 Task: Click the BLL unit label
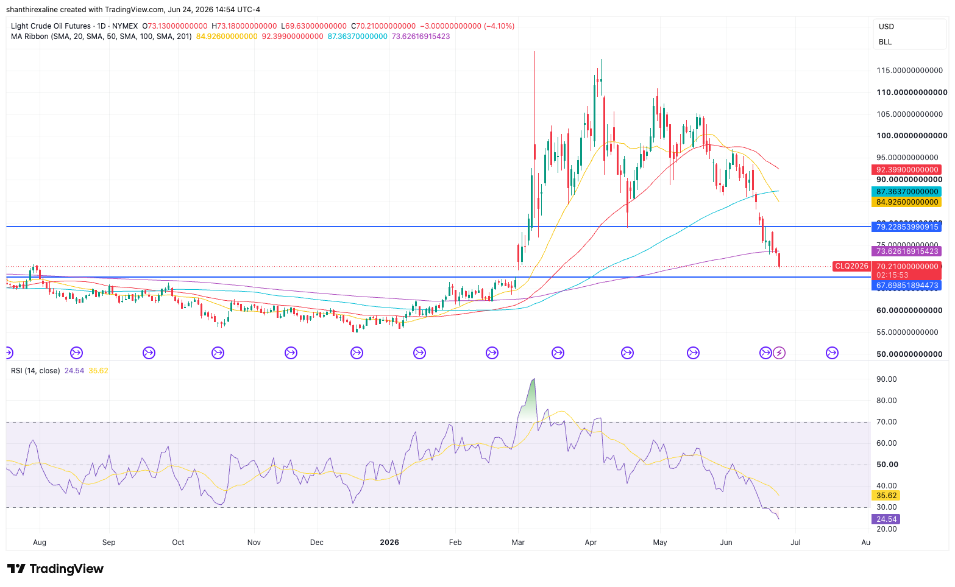pyautogui.click(x=885, y=42)
